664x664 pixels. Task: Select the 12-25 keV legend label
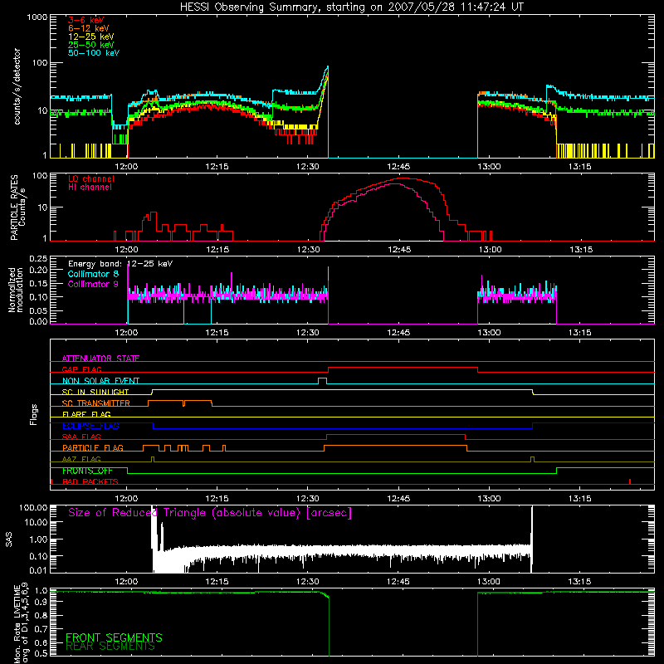(91, 37)
